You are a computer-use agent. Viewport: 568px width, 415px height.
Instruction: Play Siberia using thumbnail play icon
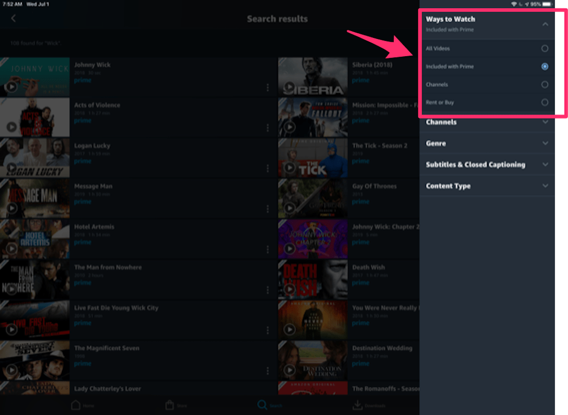pyautogui.click(x=289, y=86)
